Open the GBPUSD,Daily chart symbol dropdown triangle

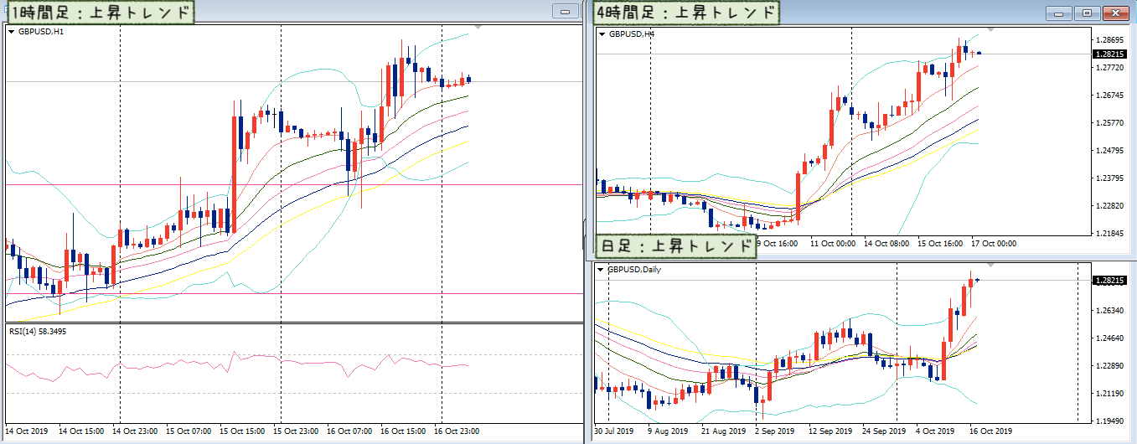601,269
